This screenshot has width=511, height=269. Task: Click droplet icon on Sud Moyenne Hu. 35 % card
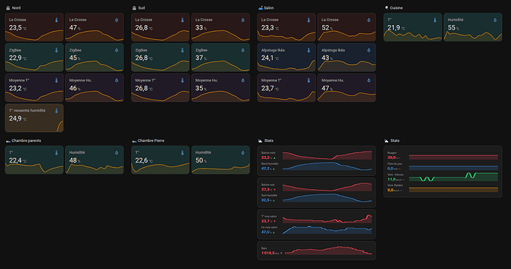243,81
